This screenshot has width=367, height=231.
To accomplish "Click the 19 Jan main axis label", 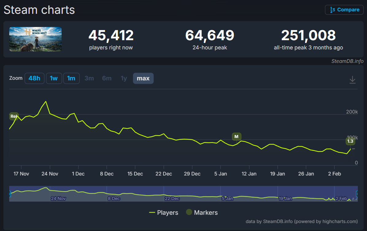I will tap(277, 174).
